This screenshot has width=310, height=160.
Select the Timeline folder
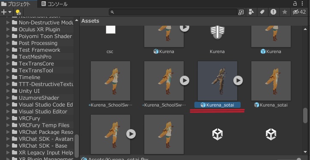pos(30,77)
